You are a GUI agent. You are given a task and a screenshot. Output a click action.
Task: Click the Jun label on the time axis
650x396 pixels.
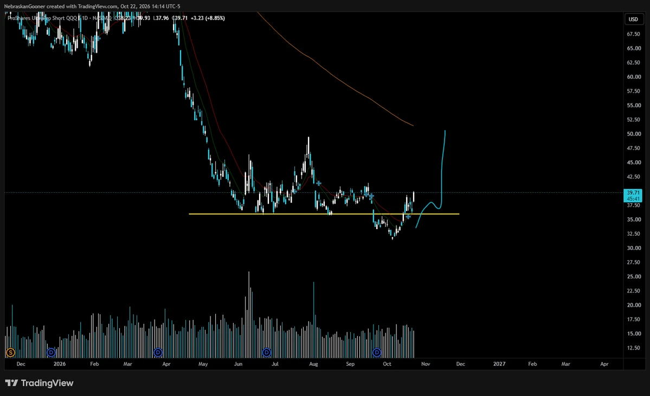[x=239, y=364]
